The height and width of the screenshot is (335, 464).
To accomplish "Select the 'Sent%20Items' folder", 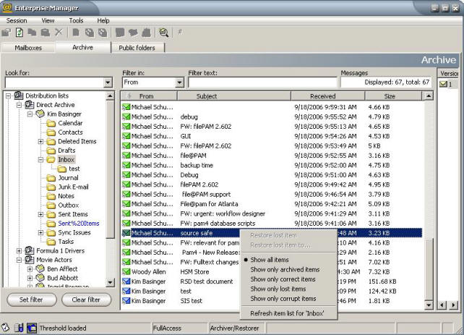I will click(79, 224).
